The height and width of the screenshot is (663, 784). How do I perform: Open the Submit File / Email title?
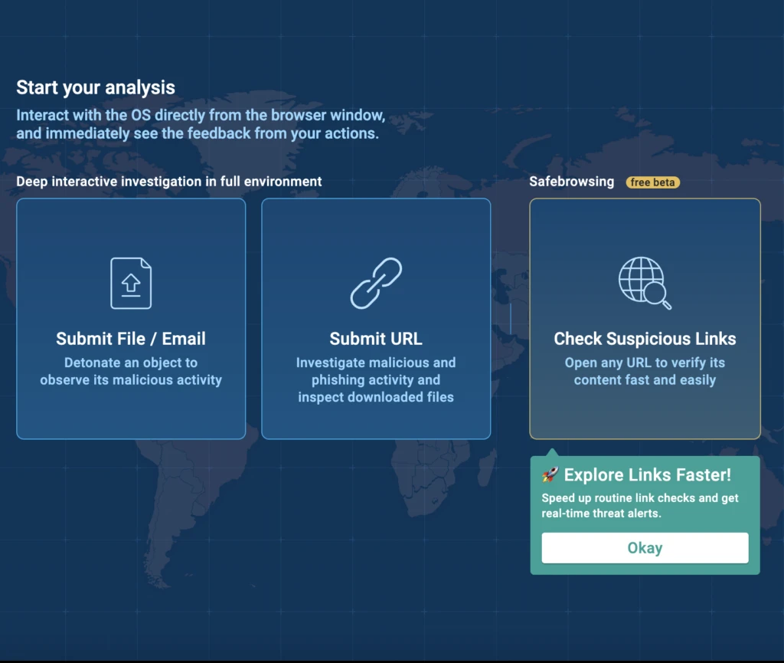pyautogui.click(x=131, y=339)
